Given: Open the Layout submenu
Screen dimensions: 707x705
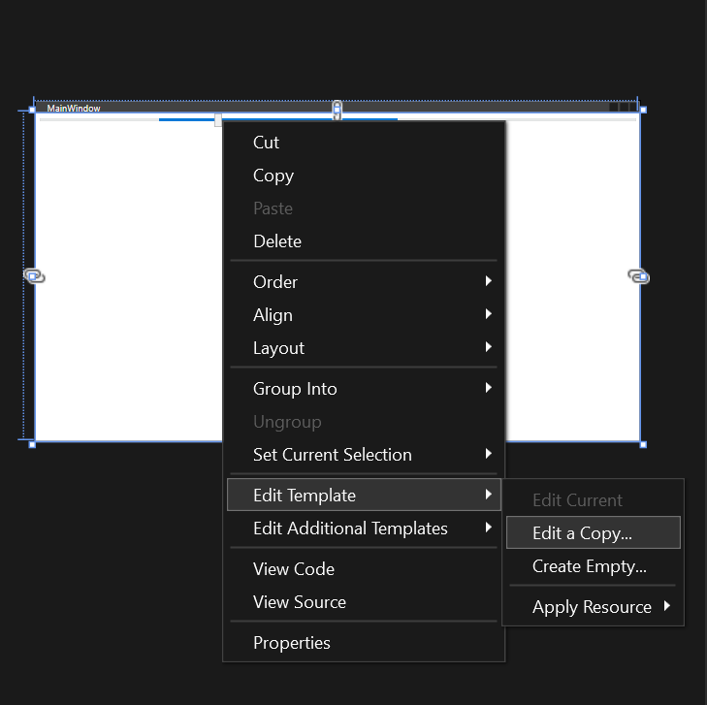Looking at the screenshot, I should [x=364, y=347].
